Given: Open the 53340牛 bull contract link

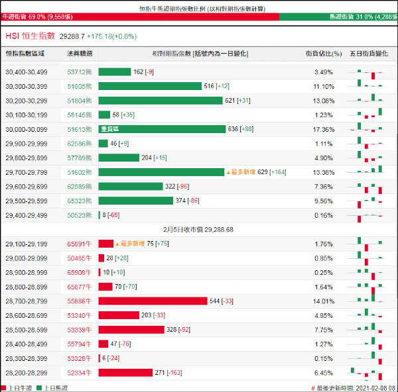Looking at the screenshot, I should (80, 315).
